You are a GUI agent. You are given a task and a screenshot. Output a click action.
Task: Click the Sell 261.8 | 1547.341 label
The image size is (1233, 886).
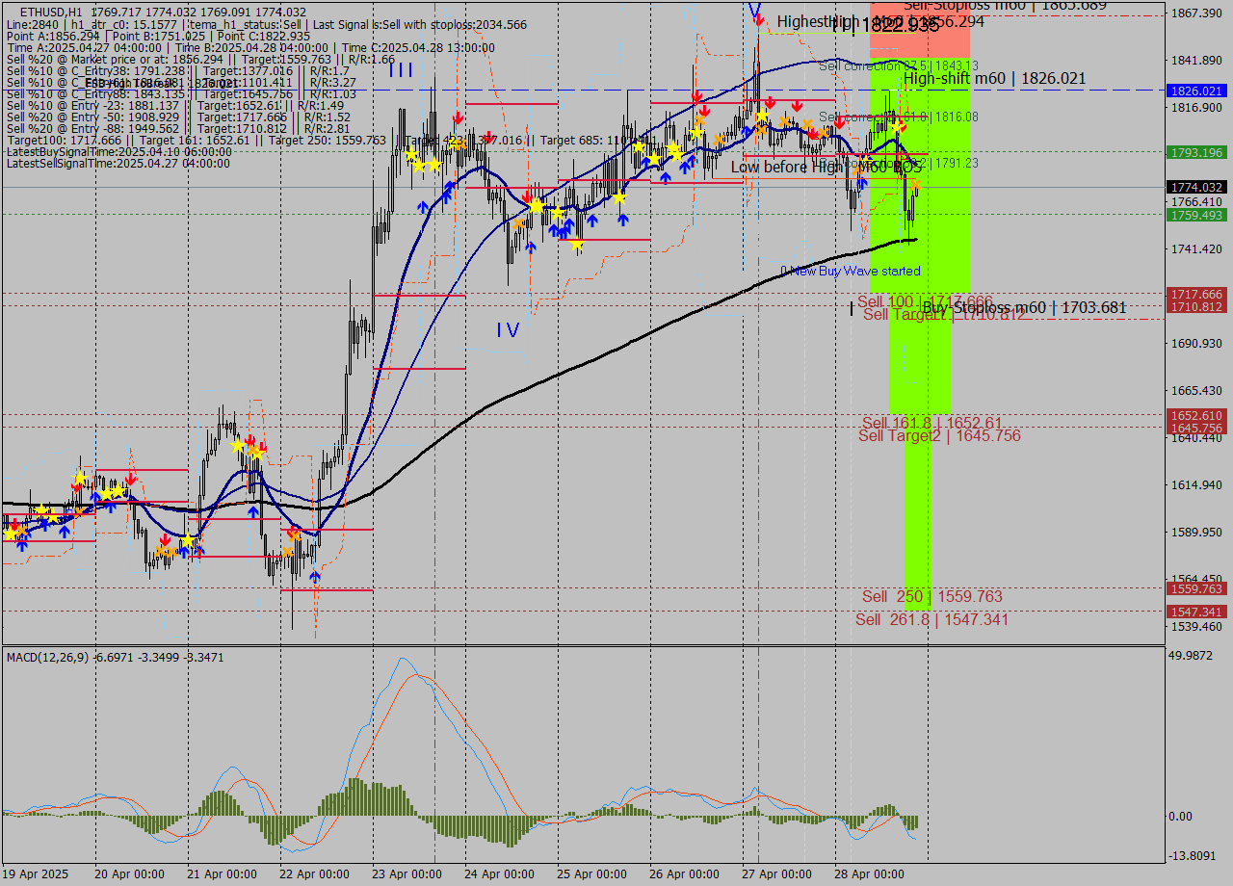click(x=931, y=620)
